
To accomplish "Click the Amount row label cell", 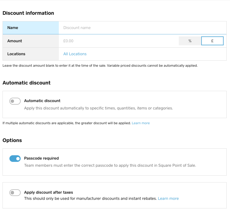I will (x=31, y=41).
